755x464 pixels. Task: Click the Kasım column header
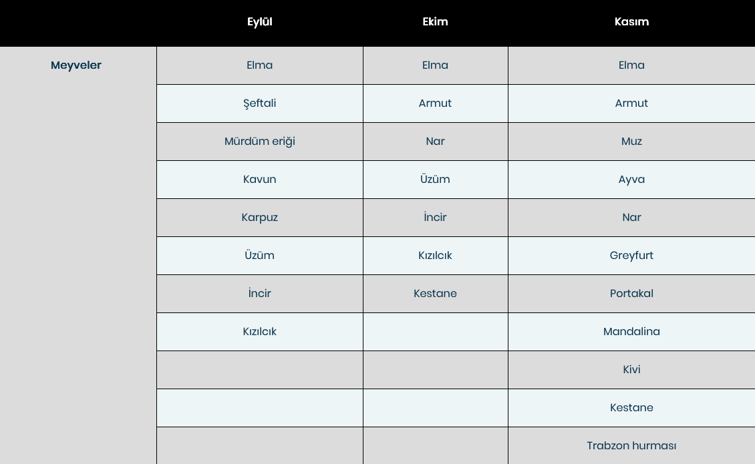(x=631, y=21)
